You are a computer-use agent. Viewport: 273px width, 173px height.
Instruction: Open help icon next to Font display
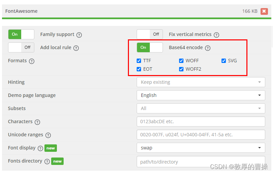(40, 148)
